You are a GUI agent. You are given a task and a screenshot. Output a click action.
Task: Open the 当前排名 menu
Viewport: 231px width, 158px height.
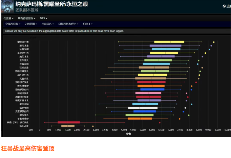pyautogui.click(x=48, y=24)
